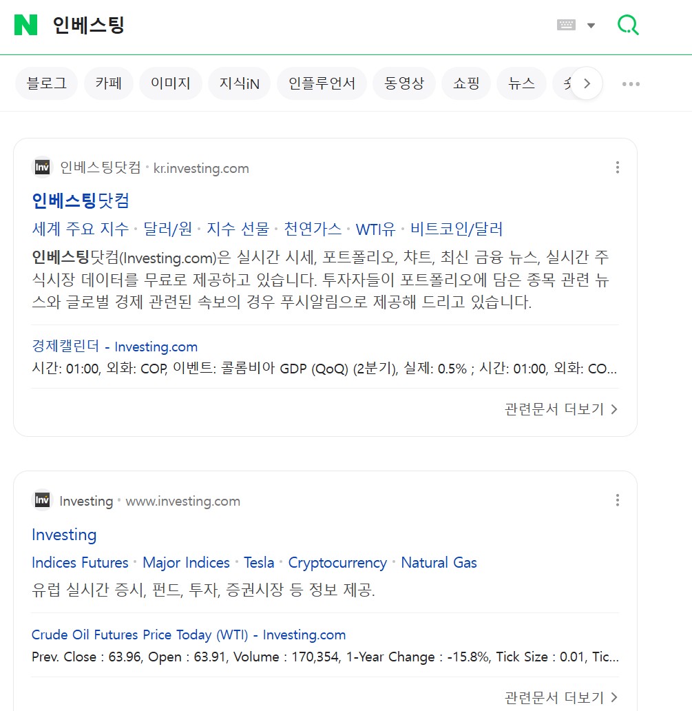The image size is (692, 711).
Task: Click the kr.investing.com URL text
Action: tap(201, 168)
